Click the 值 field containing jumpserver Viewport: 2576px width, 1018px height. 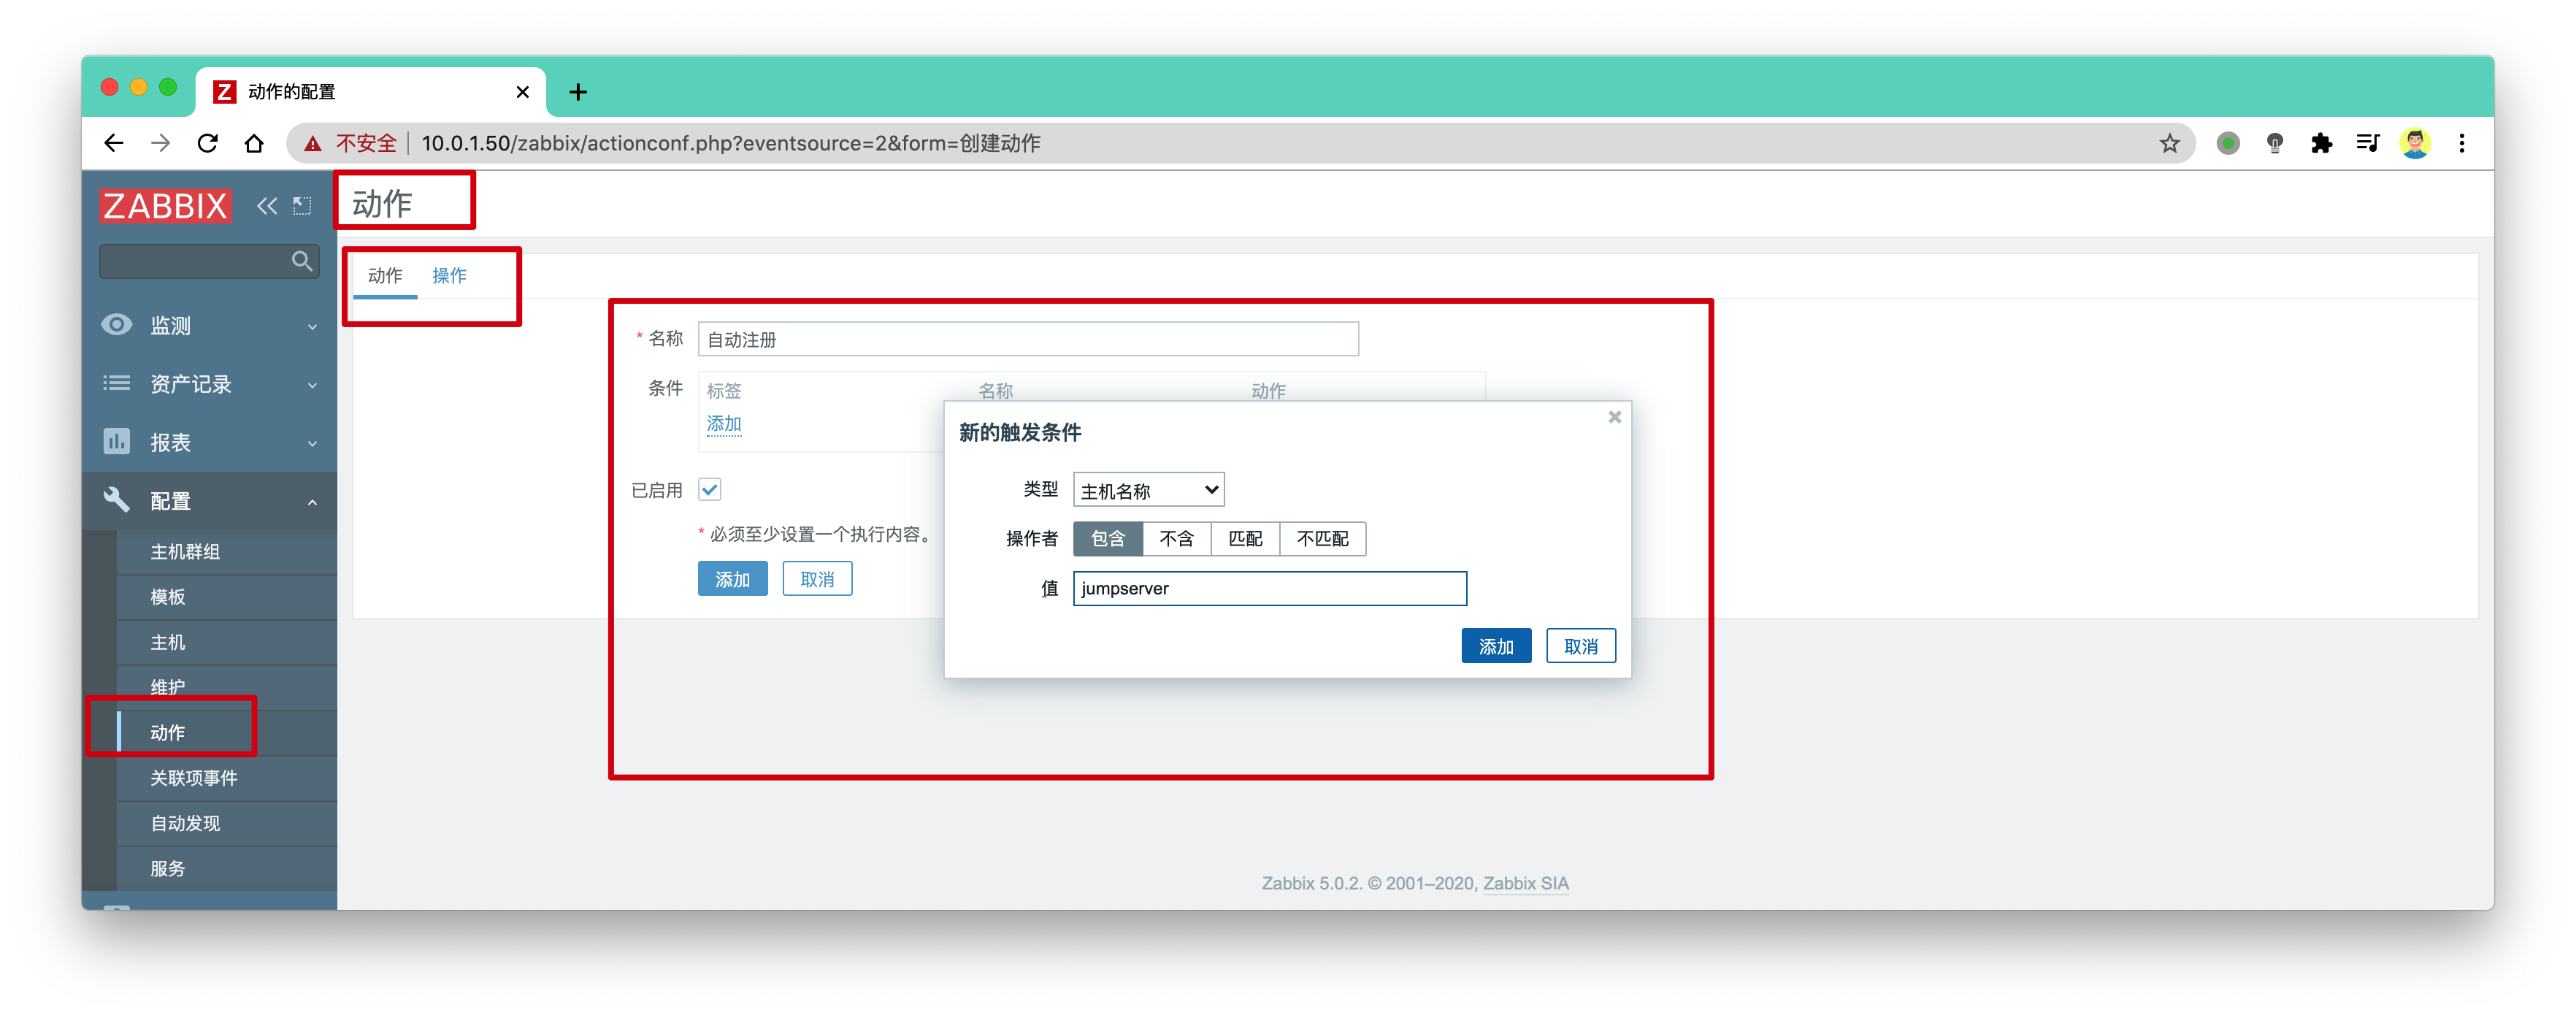(1269, 588)
